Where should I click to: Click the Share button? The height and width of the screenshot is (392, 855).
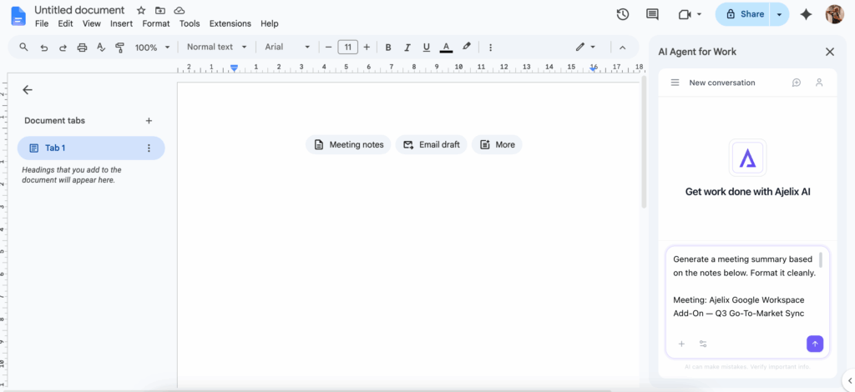pos(742,15)
